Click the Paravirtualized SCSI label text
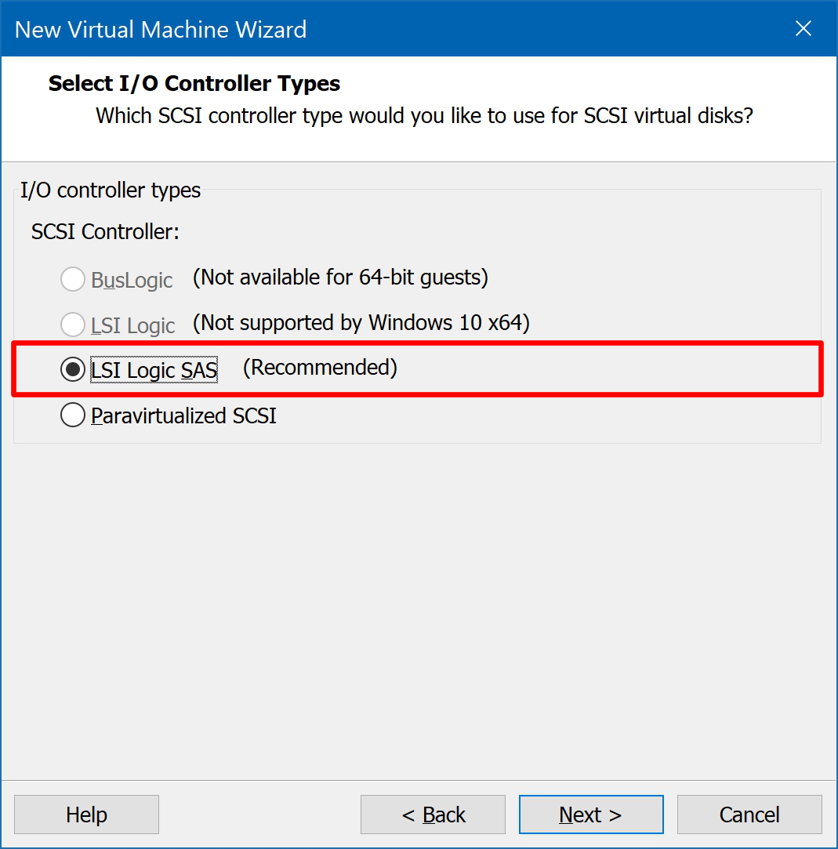This screenshot has width=838, height=849. pyautogui.click(x=183, y=415)
